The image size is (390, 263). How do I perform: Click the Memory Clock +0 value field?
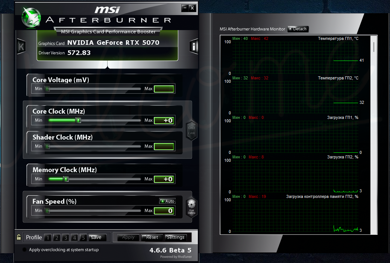[x=164, y=179]
